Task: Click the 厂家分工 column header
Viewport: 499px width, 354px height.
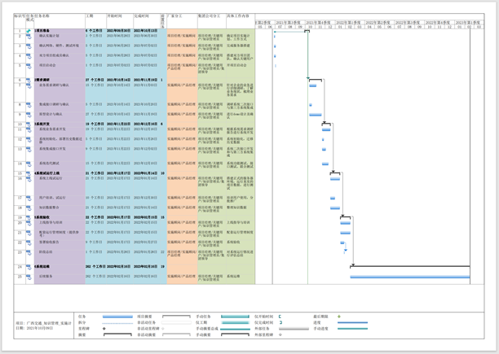Action: [175, 15]
